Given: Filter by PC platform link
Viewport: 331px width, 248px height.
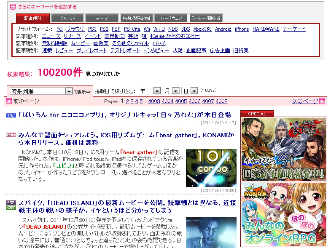Looking at the screenshot, I should pos(59,29).
